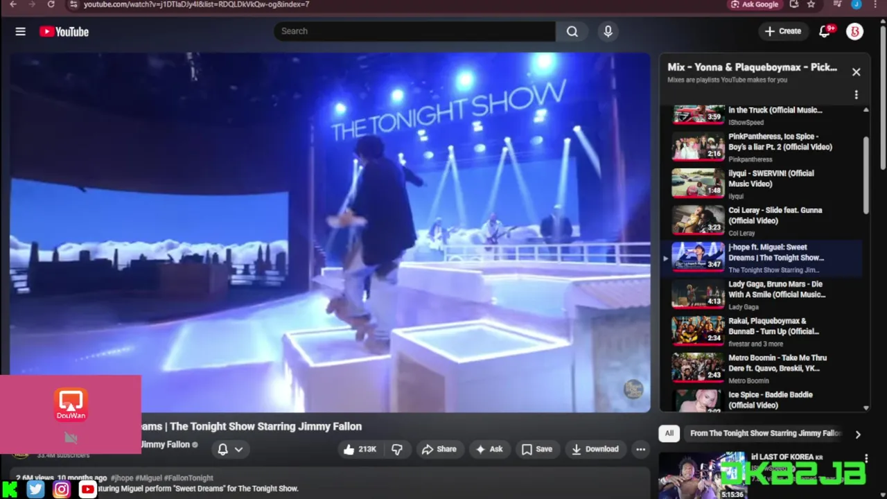Image resolution: width=887 pixels, height=499 pixels.
Task: Open browser media controls icon
Action: 838,4
